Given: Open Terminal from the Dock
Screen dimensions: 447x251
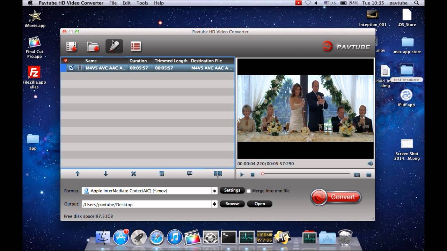Looking at the screenshot, I should coord(228,237).
